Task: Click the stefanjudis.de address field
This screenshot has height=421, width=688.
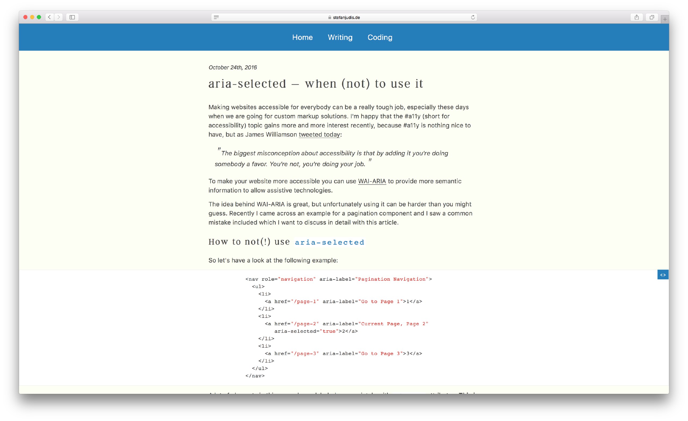Action: click(x=344, y=17)
